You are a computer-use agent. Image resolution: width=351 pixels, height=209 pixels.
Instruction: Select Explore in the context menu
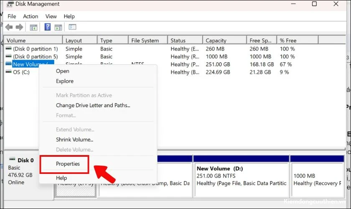coord(65,81)
